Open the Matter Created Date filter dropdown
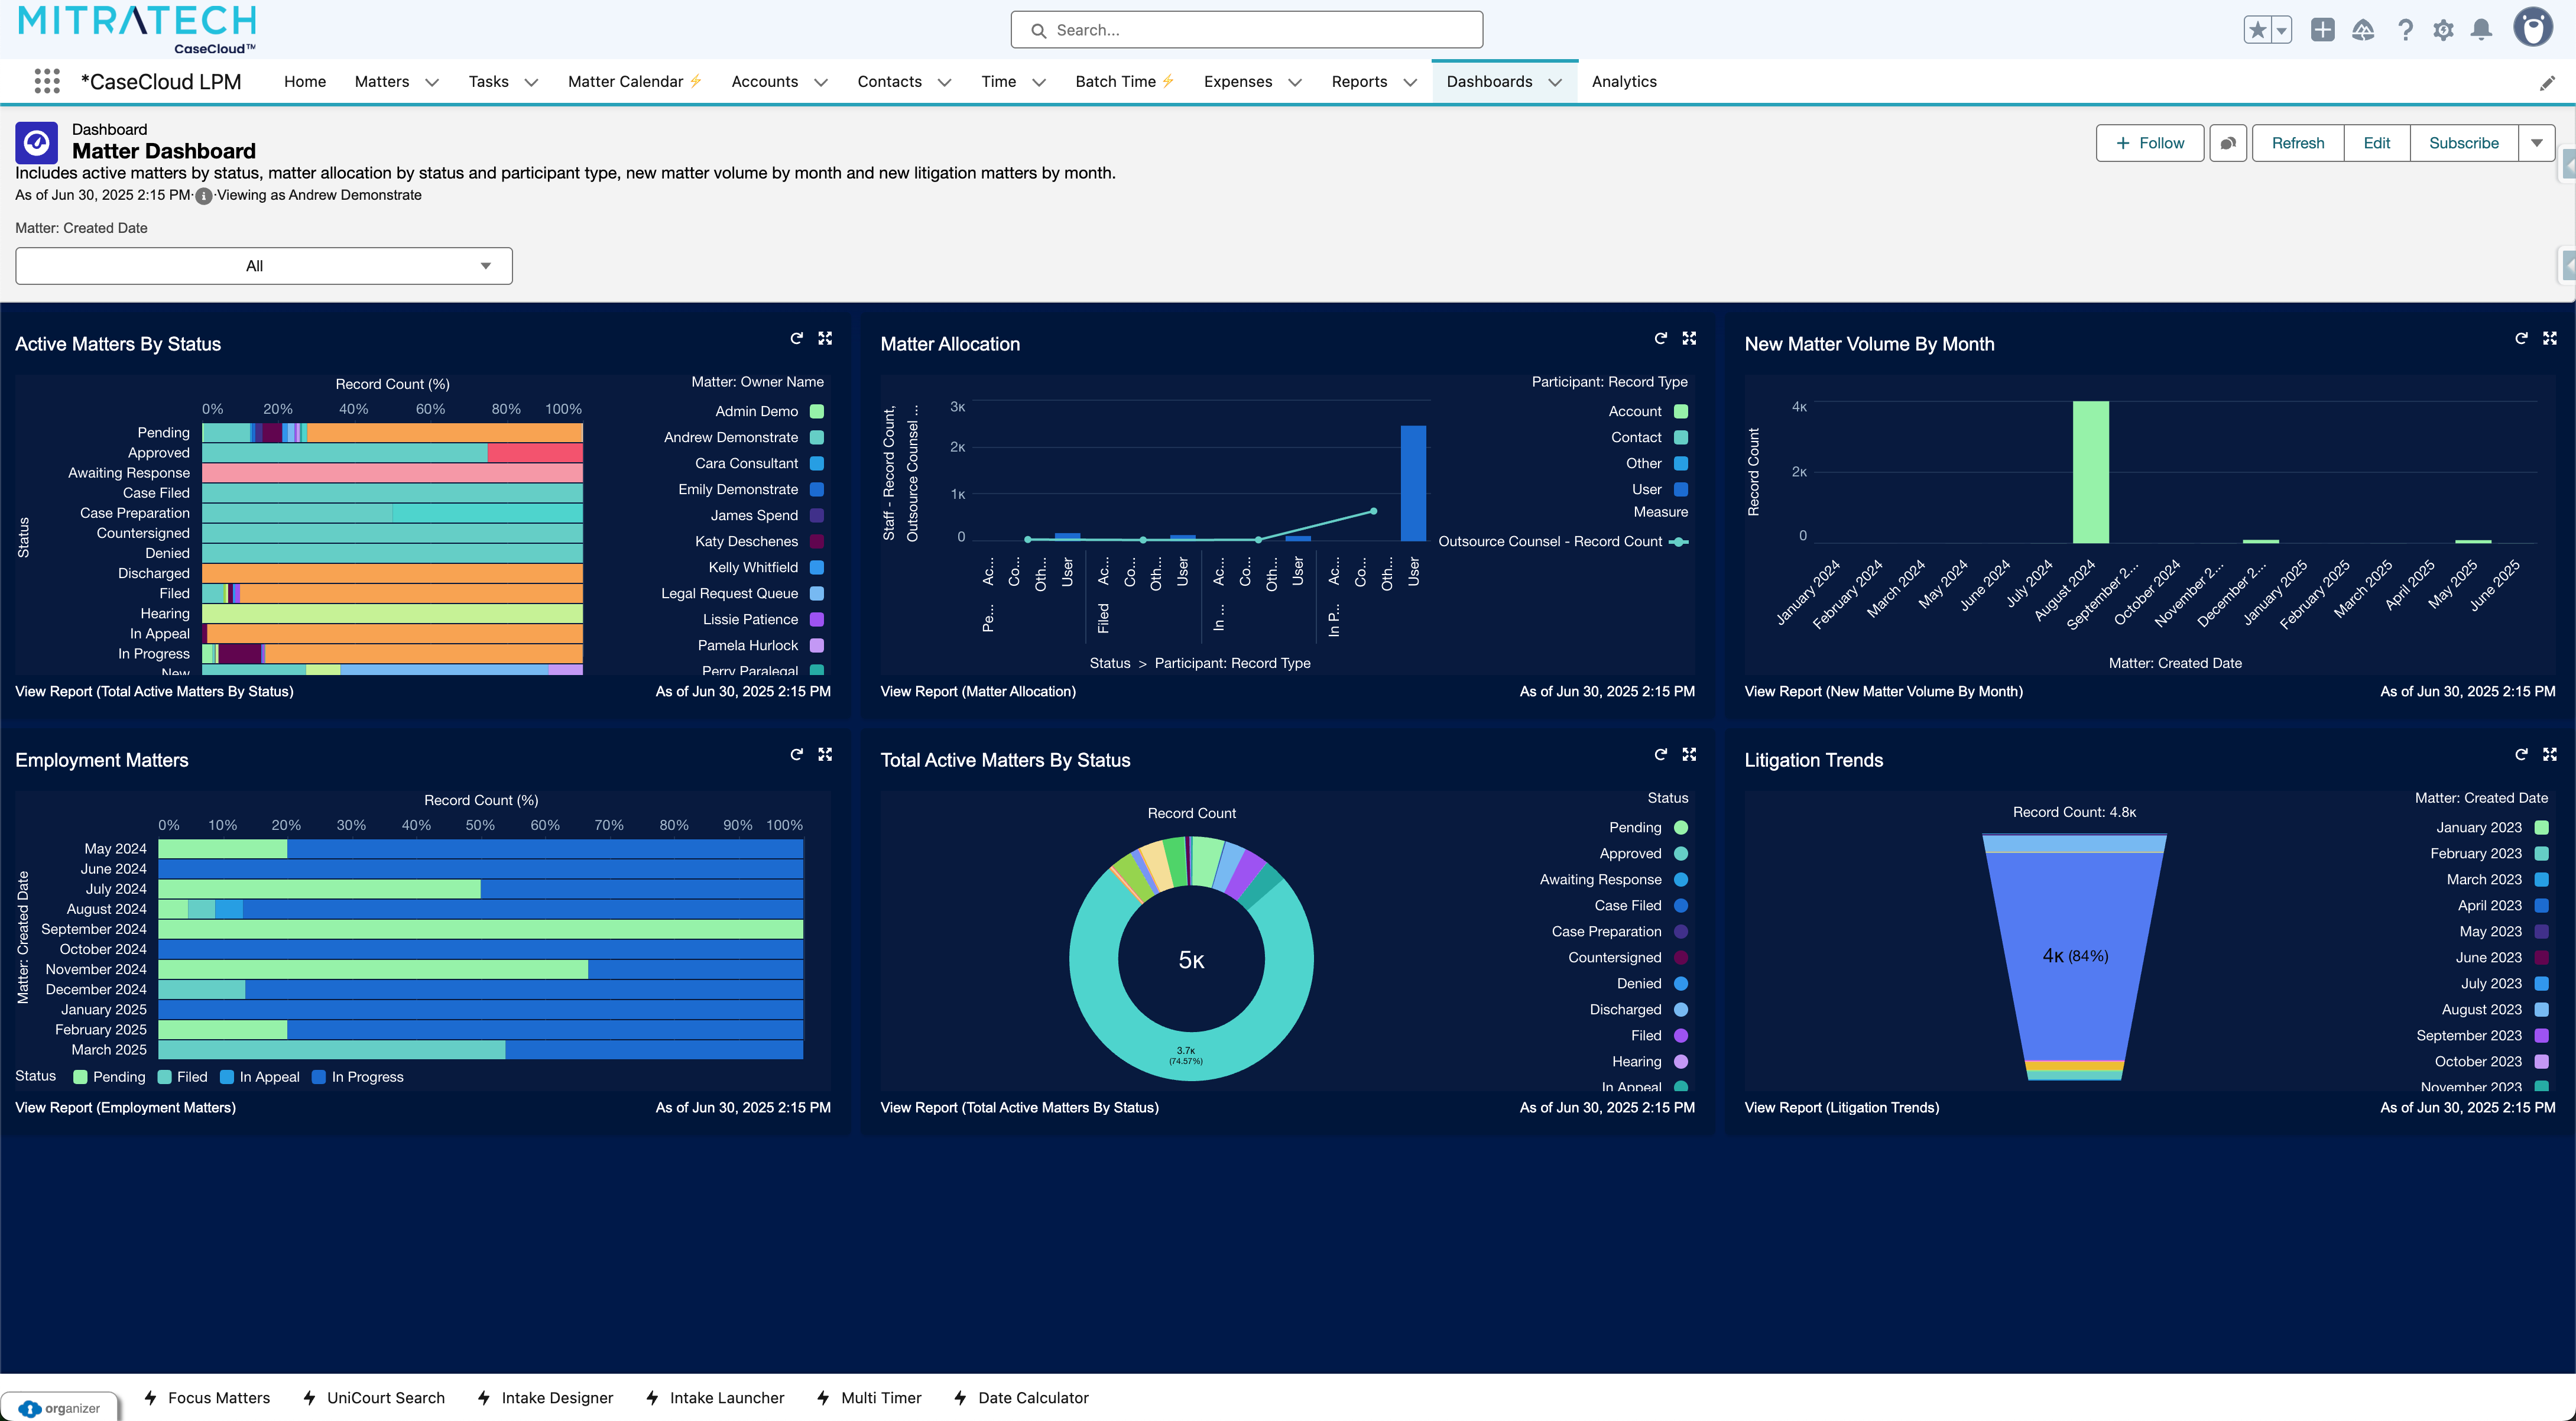 pos(264,266)
